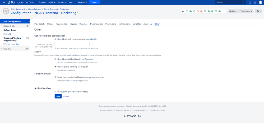Switch to the Variables tab

click(137, 24)
